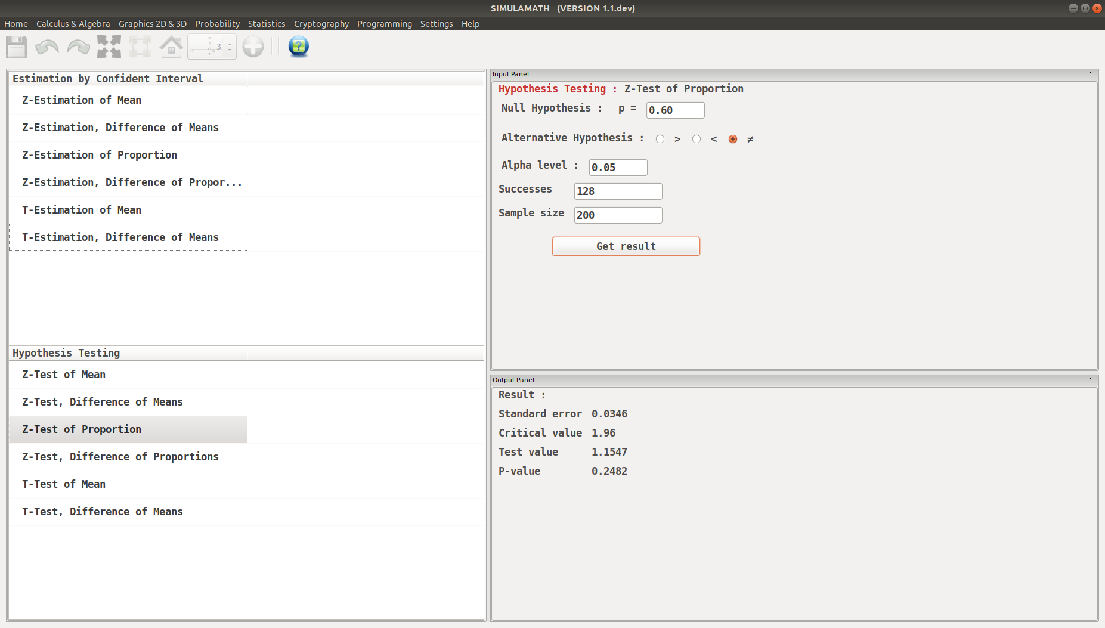This screenshot has height=628, width=1105.
Task: Select the not-equal alternative hypothesis radio
Action: 733,139
